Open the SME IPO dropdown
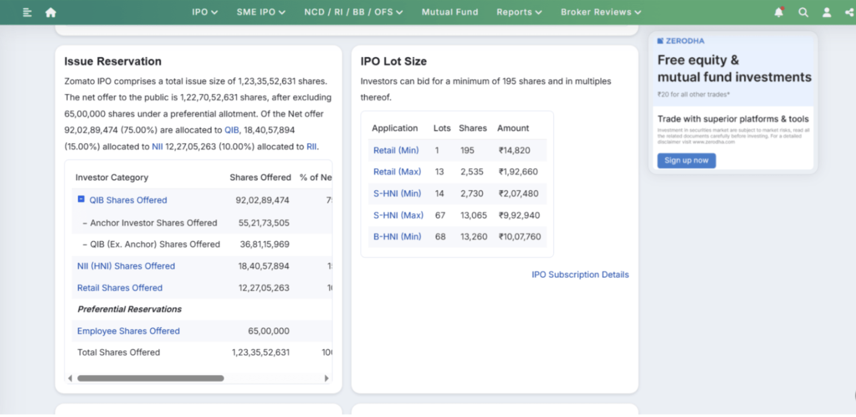Screen dimensions: 856x417 (261, 12)
